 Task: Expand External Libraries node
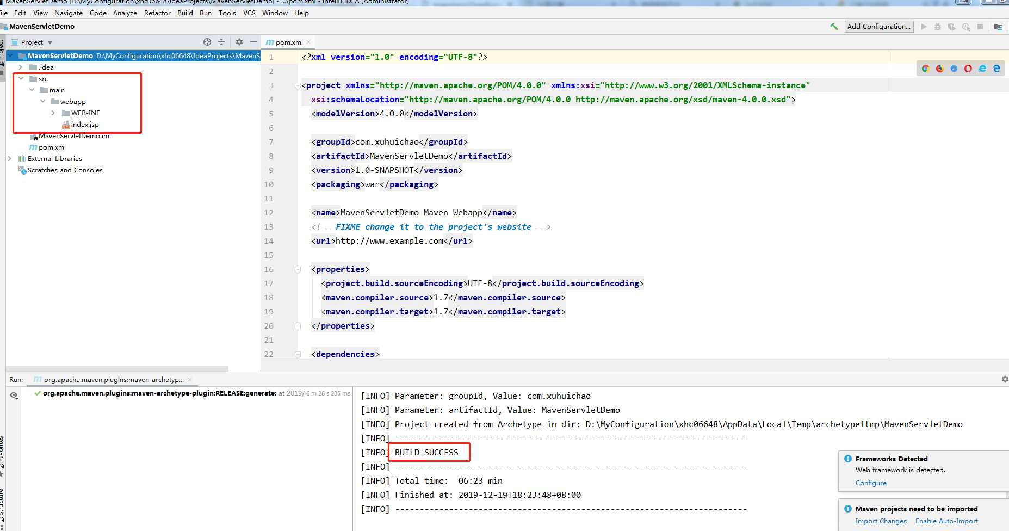[x=10, y=158]
